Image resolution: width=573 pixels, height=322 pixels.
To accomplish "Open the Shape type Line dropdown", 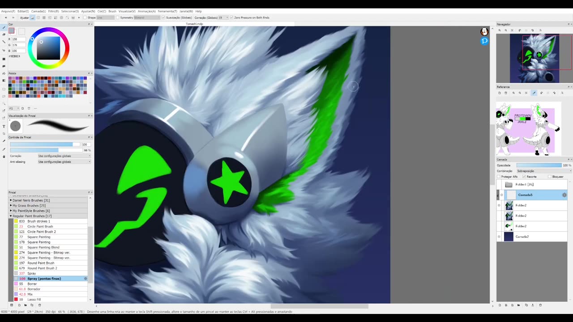I will tap(106, 17).
